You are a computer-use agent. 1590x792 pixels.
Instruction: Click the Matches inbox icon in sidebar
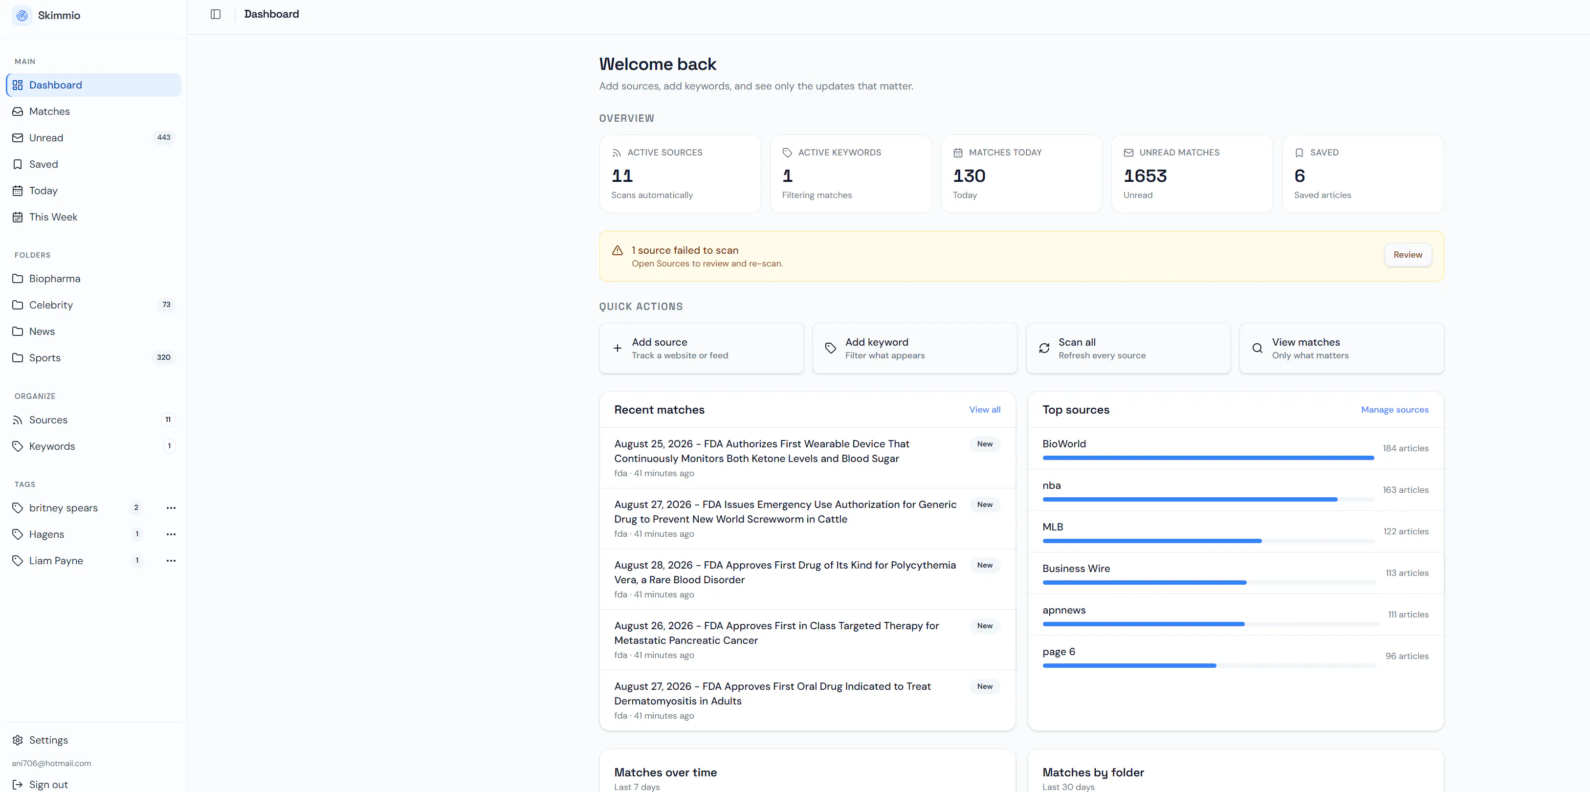[x=18, y=112]
